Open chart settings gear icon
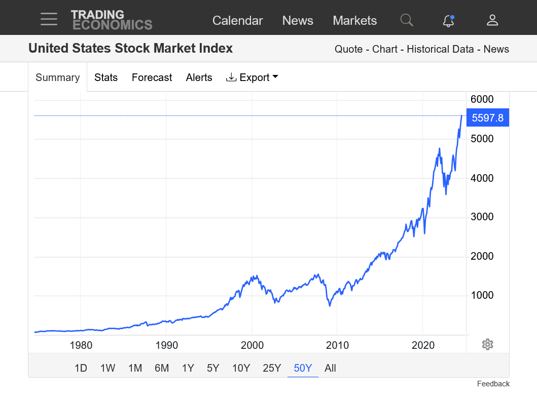This screenshot has width=537, height=400. click(487, 344)
